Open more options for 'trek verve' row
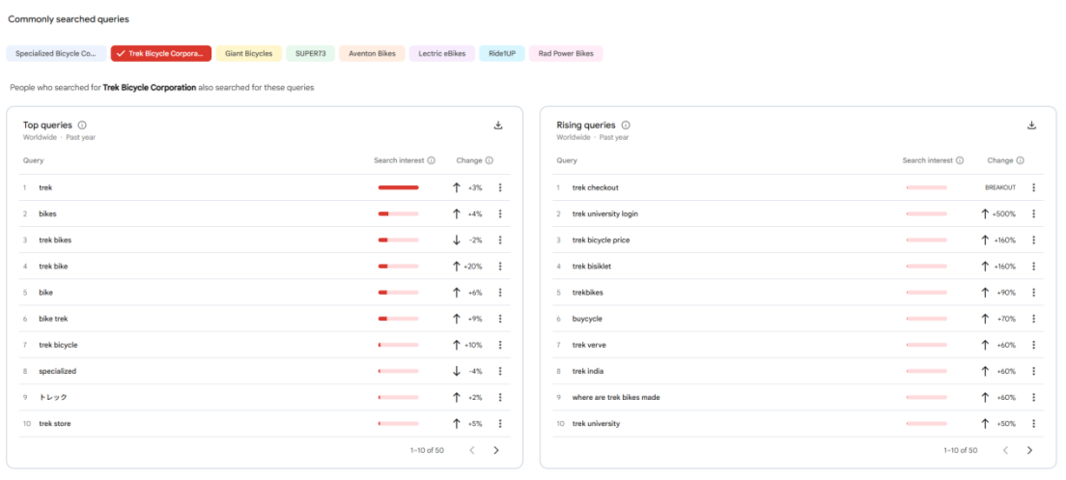This screenshot has height=480, width=1066. click(x=1033, y=345)
